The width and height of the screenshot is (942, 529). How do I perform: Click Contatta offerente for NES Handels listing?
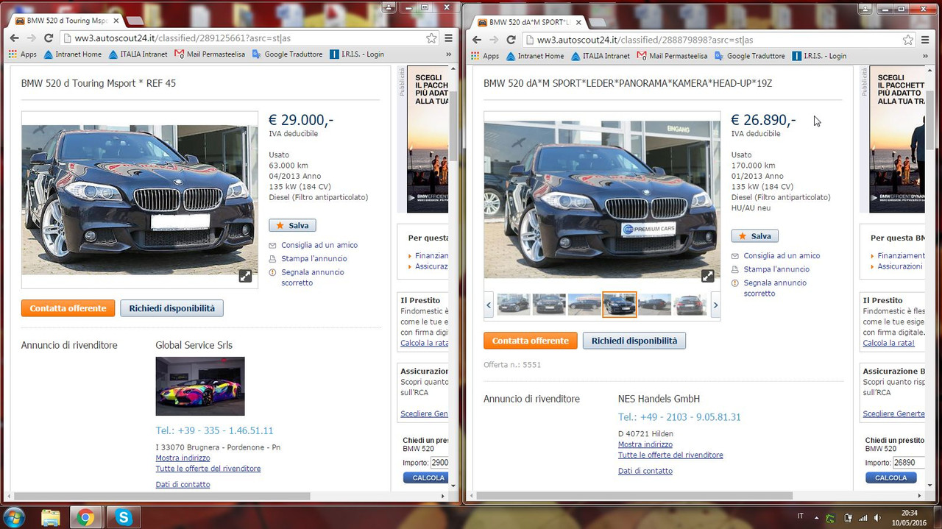530,341
